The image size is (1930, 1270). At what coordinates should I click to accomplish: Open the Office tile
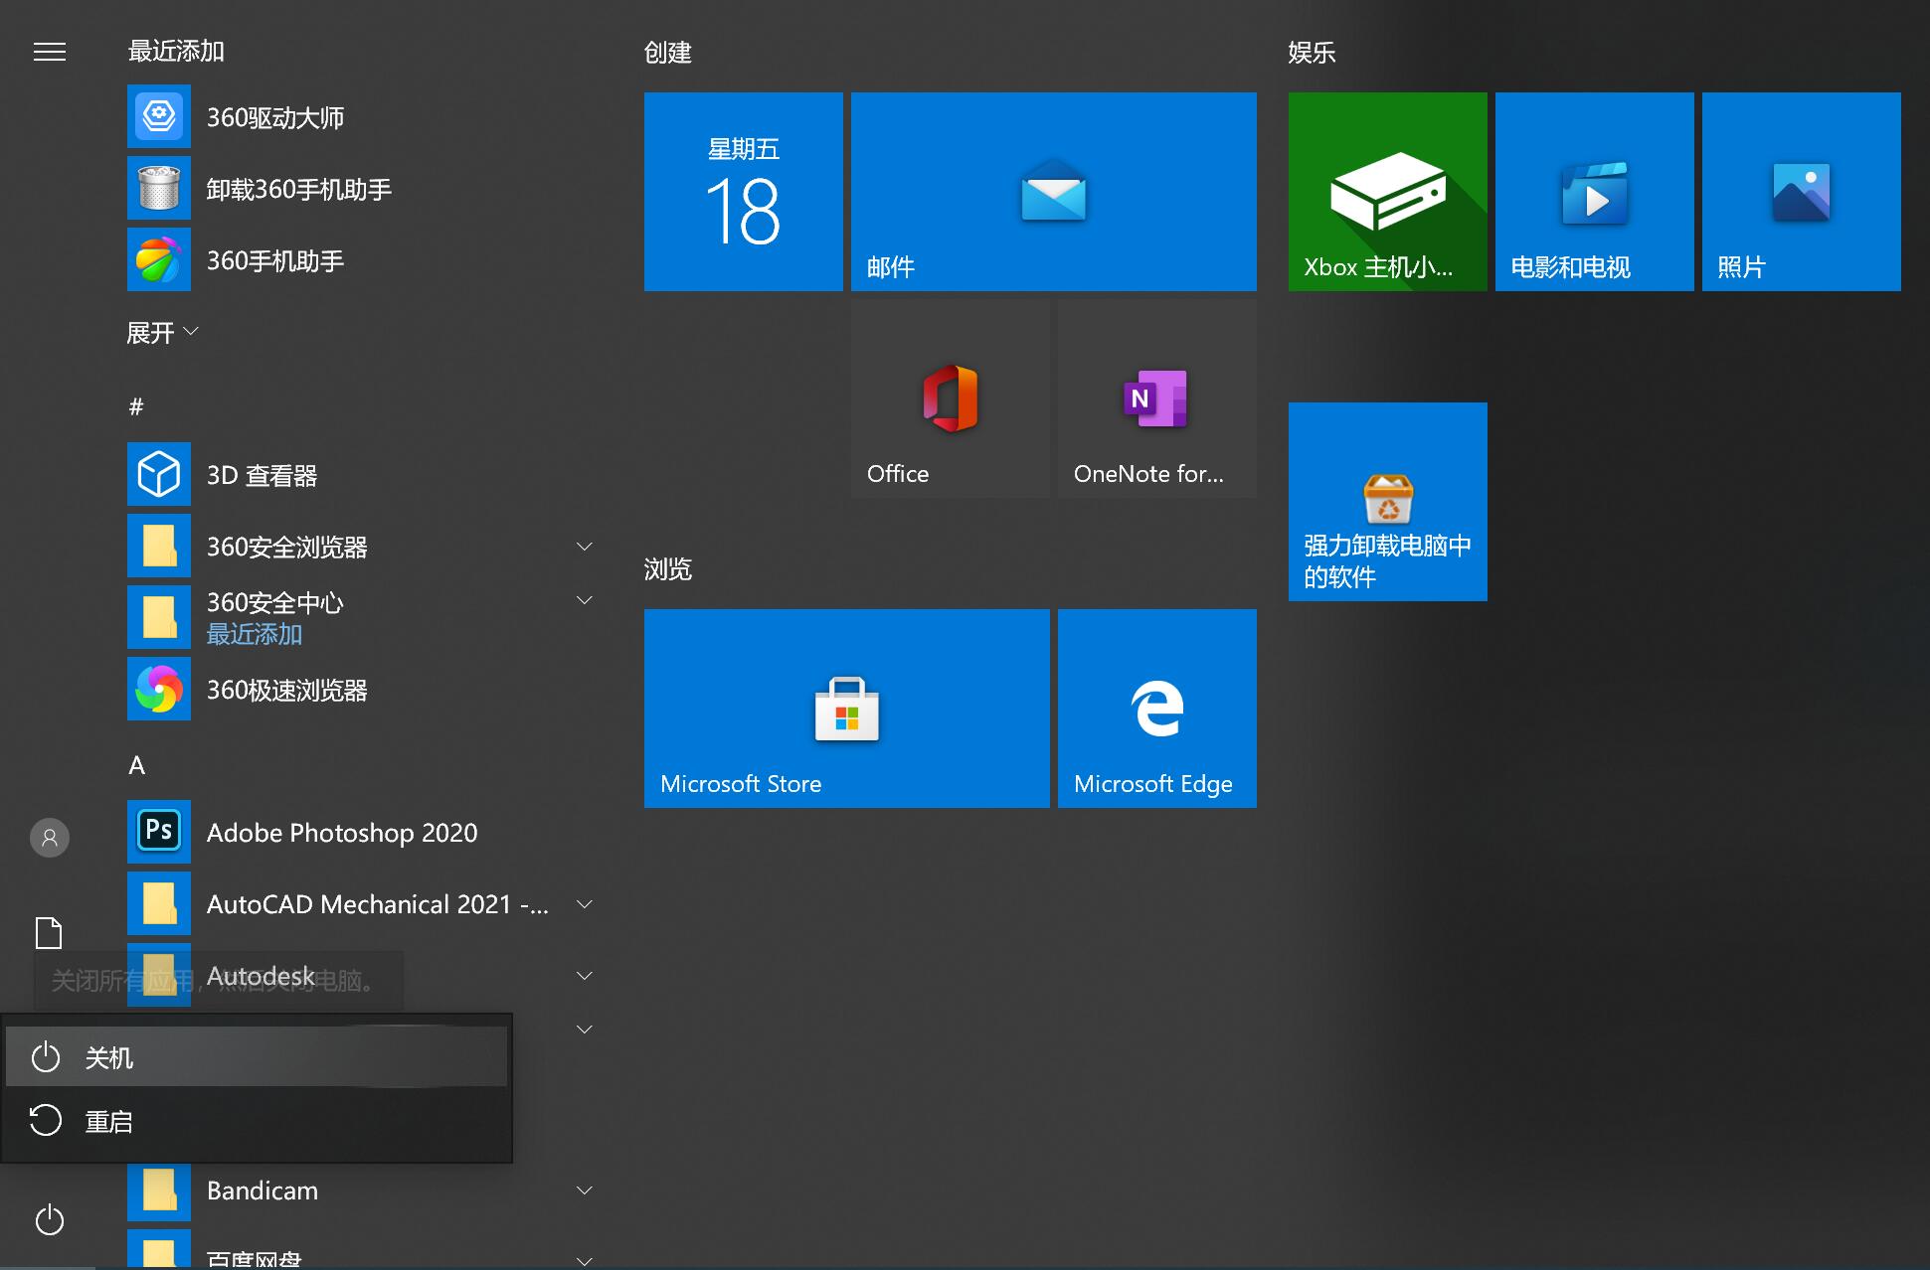[x=951, y=398]
